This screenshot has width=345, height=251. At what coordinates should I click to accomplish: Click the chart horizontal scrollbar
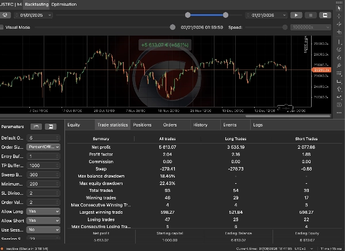tap(288, 116)
